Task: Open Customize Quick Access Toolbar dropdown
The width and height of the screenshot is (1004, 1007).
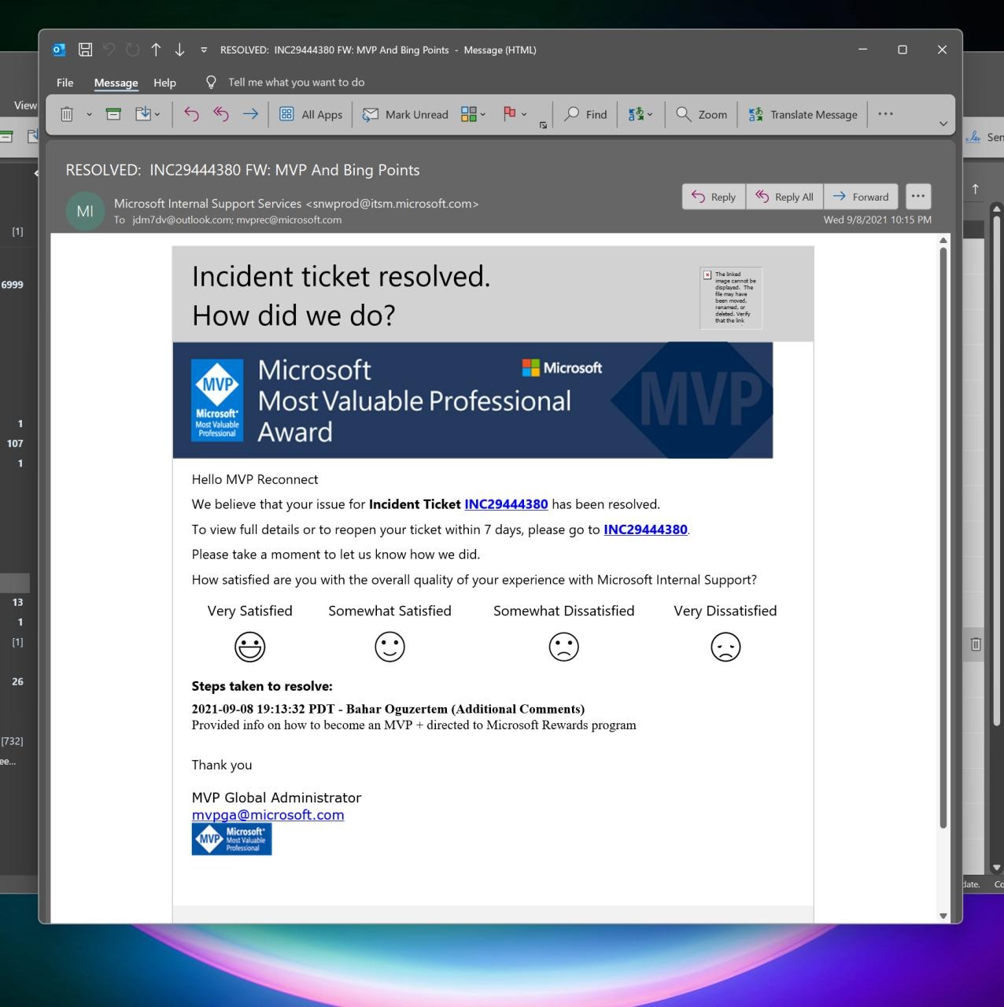Action: [x=204, y=50]
